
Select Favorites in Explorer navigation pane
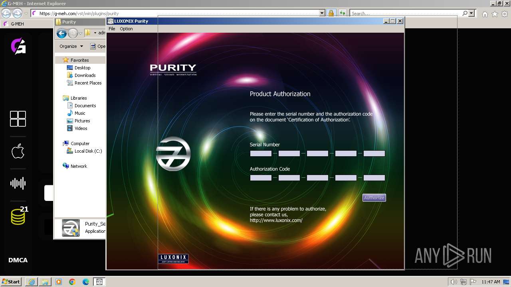pyautogui.click(x=79, y=60)
